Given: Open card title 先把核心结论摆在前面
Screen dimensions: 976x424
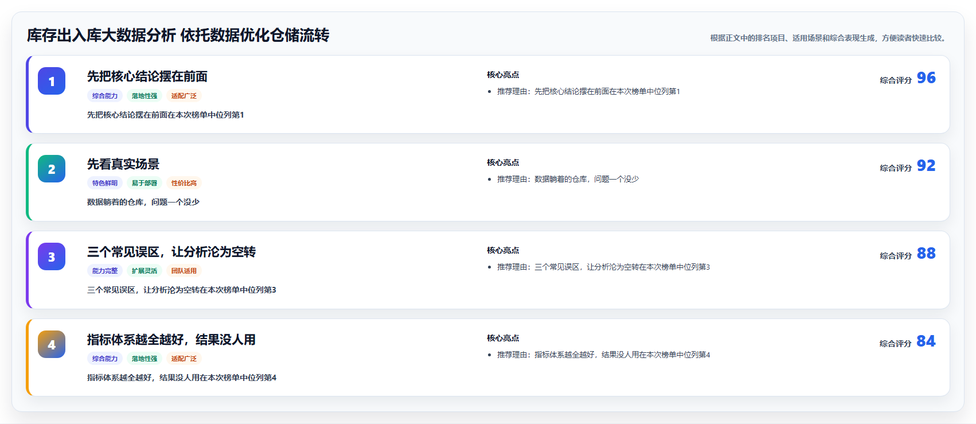Looking at the screenshot, I should pyautogui.click(x=147, y=76).
